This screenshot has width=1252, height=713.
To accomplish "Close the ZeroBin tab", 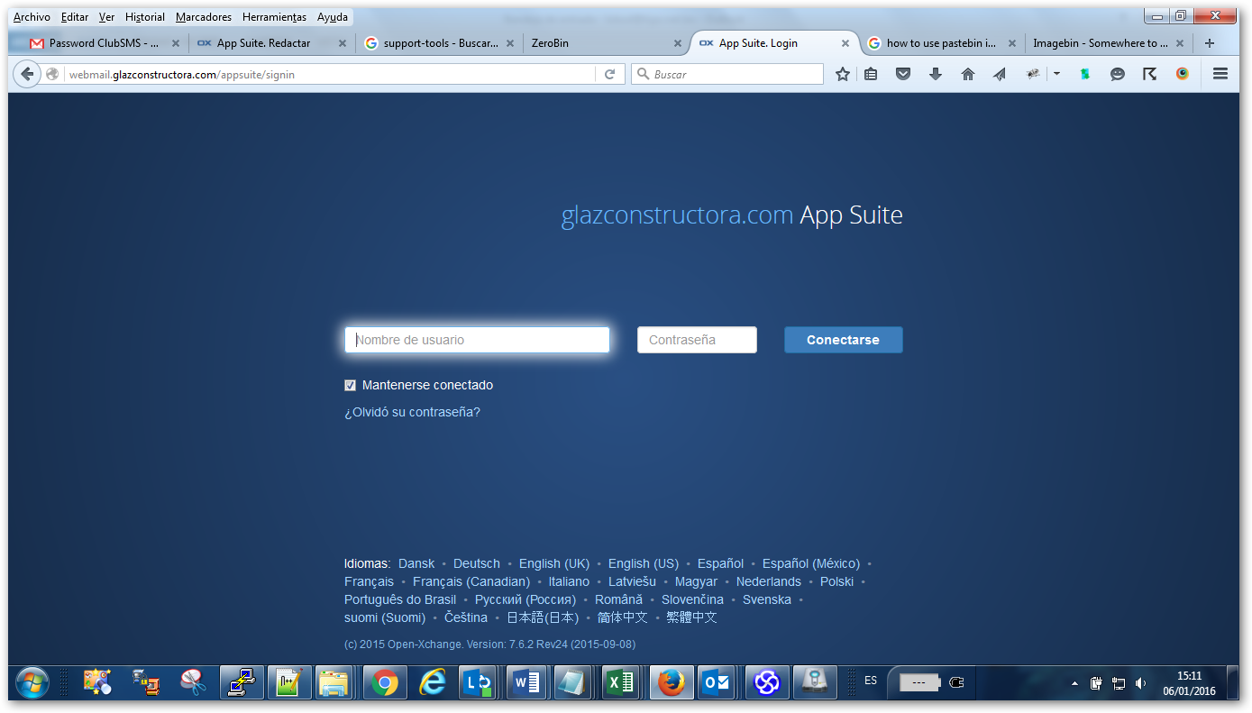I will 678,43.
